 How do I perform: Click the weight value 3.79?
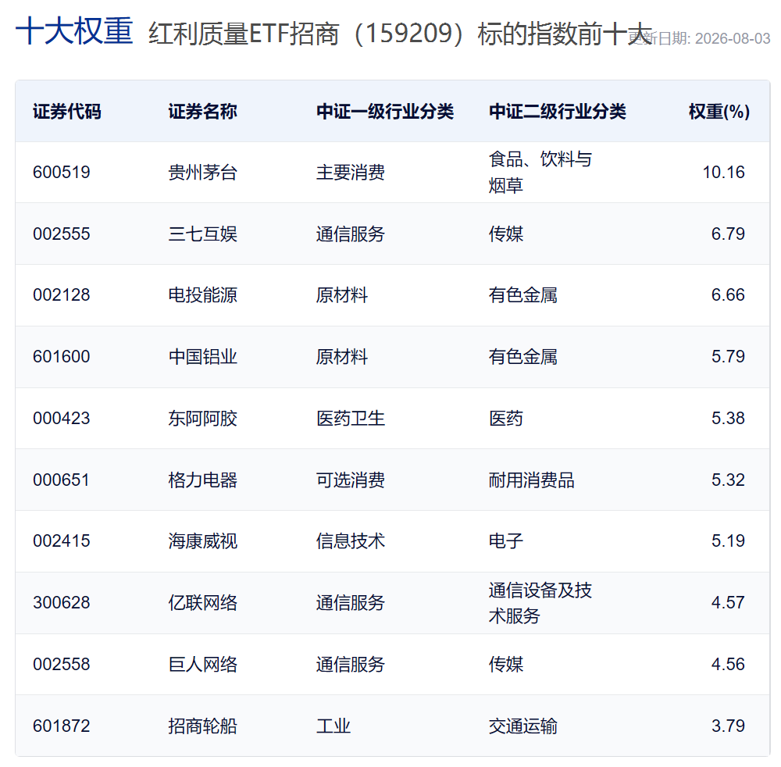click(x=728, y=726)
